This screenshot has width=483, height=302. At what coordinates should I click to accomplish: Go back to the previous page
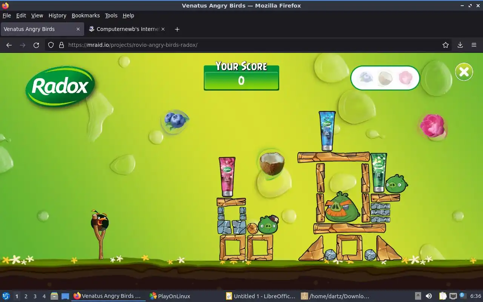(9, 45)
